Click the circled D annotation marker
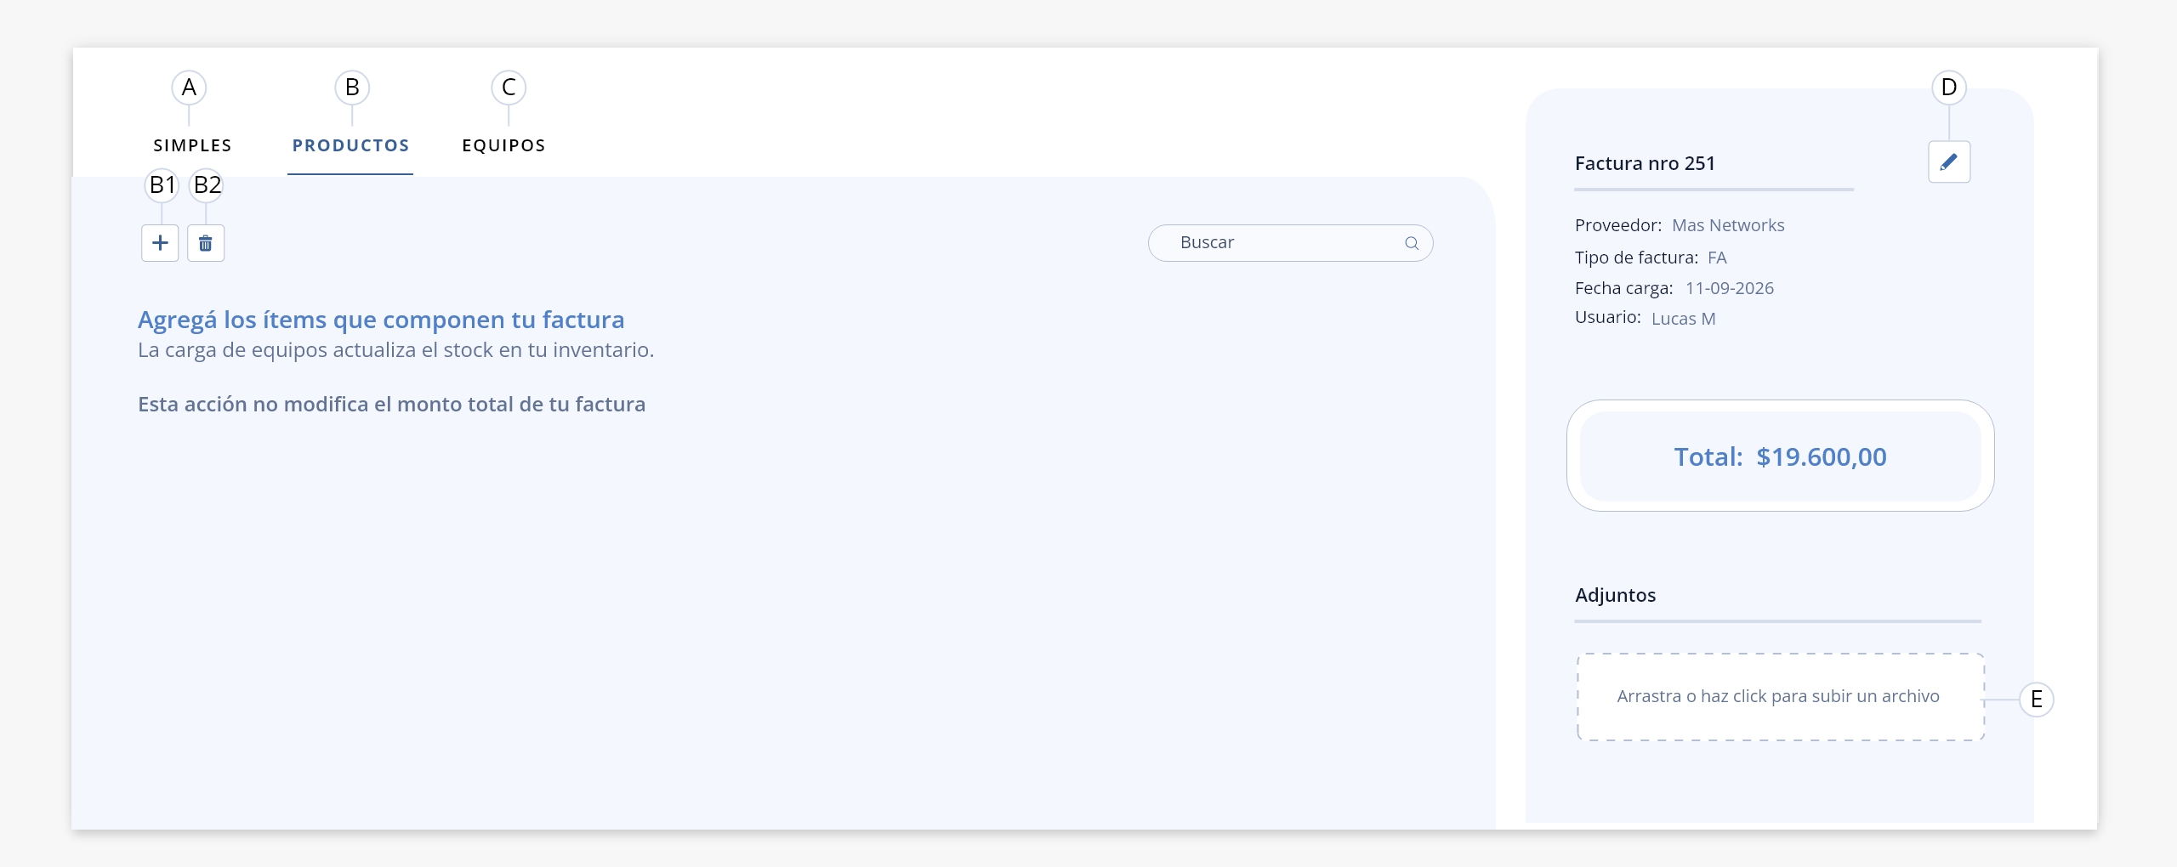2177x867 pixels. (x=1949, y=87)
